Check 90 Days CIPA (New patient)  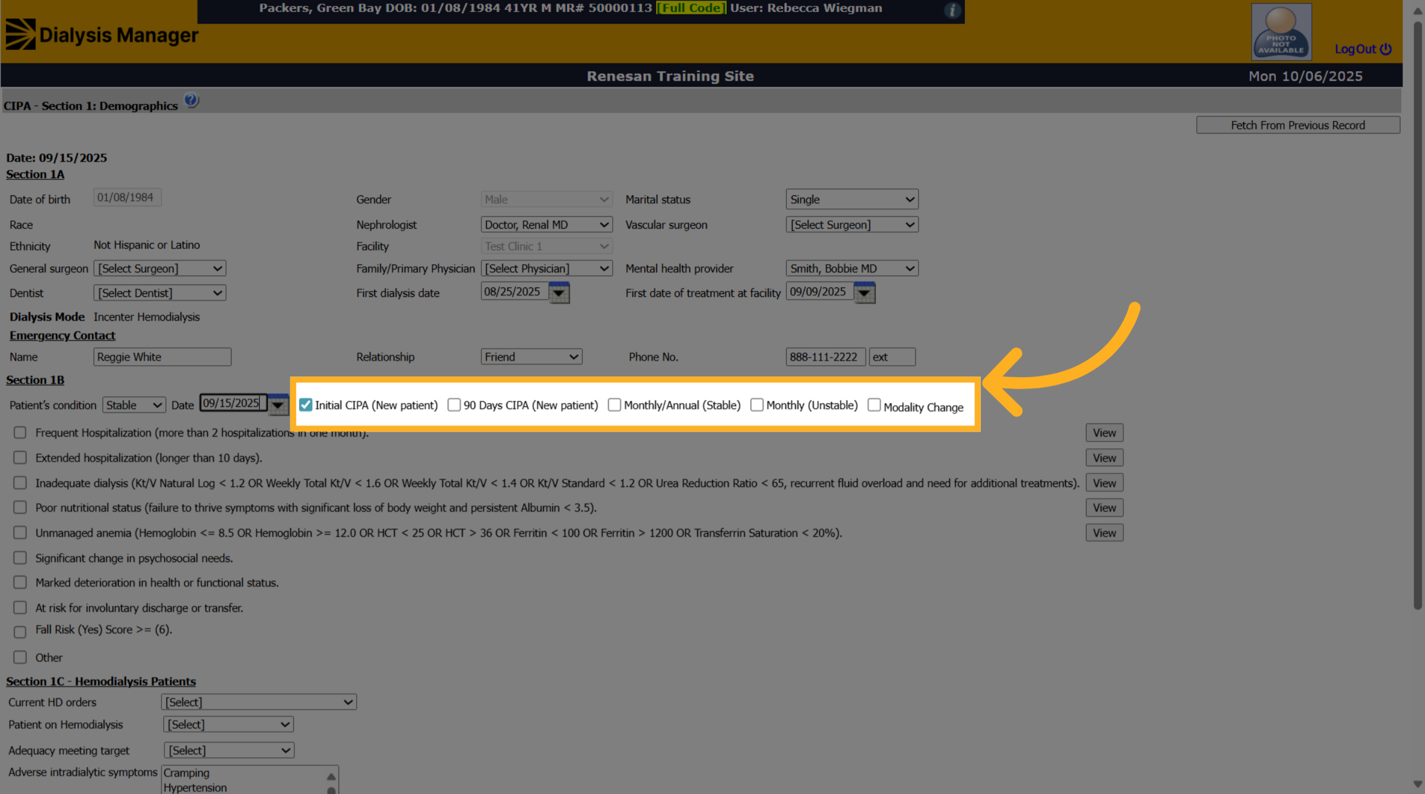click(x=454, y=405)
